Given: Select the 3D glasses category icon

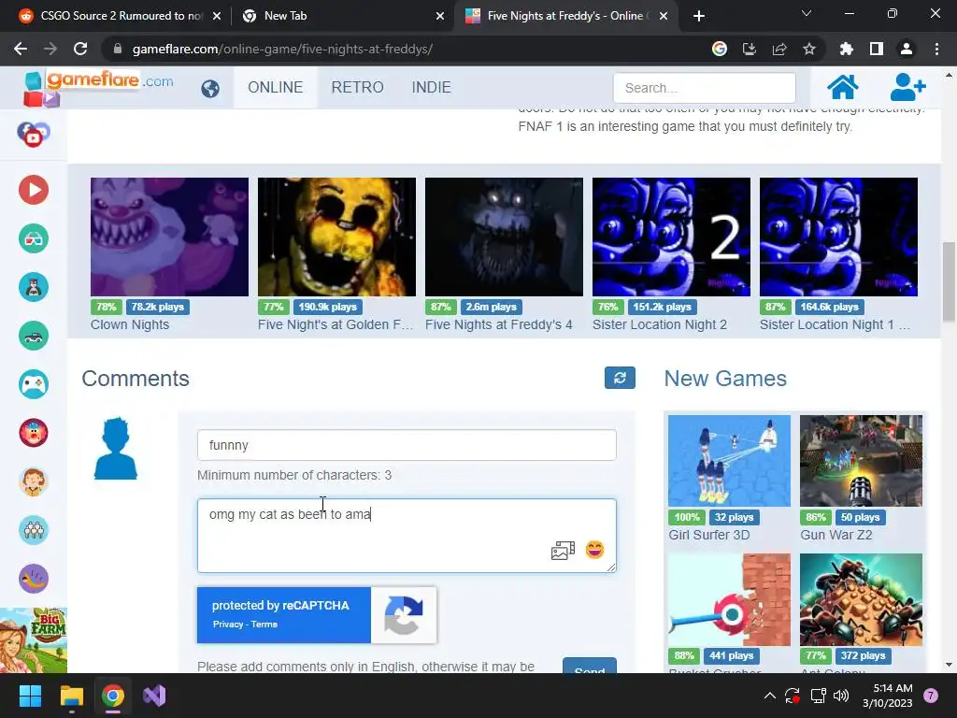Looking at the screenshot, I should (x=34, y=238).
